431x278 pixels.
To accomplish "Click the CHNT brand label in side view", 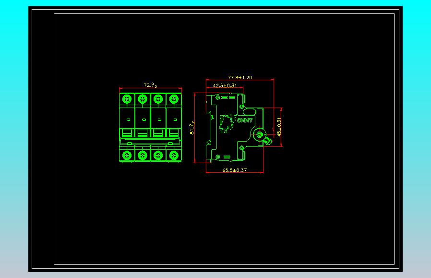I will coord(245,120).
